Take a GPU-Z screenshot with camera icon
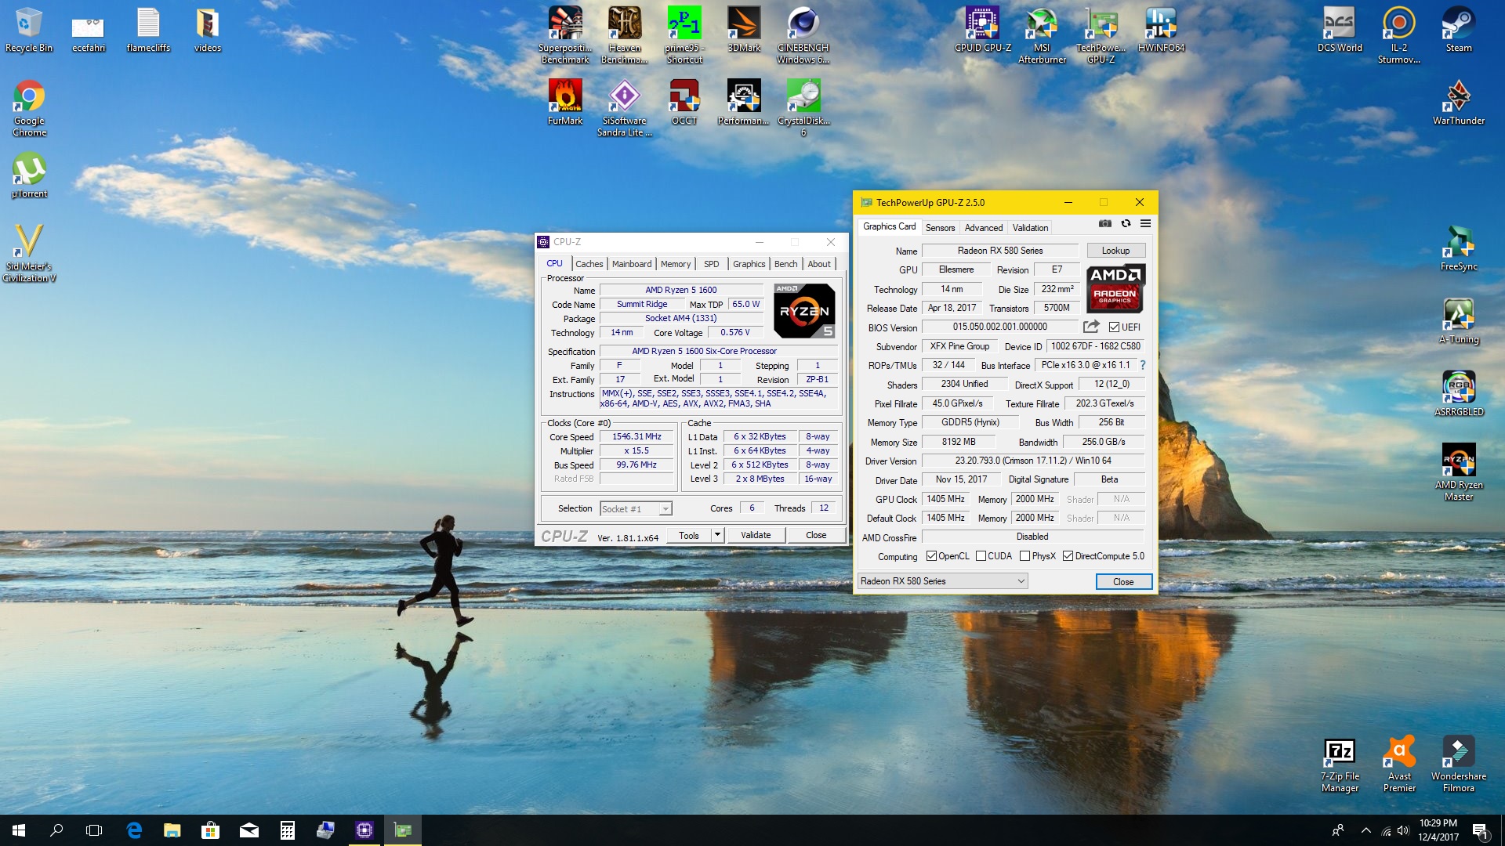1505x846 pixels. [x=1105, y=224]
